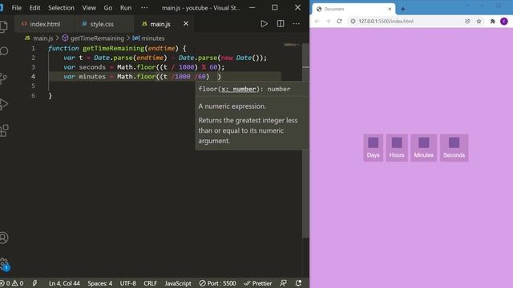
Task: Click the browser back button
Action: click(x=317, y=22)
